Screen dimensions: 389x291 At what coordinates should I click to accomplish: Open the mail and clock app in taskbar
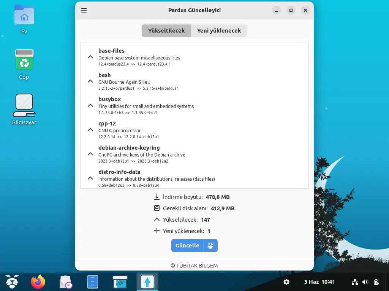point(66,282)
